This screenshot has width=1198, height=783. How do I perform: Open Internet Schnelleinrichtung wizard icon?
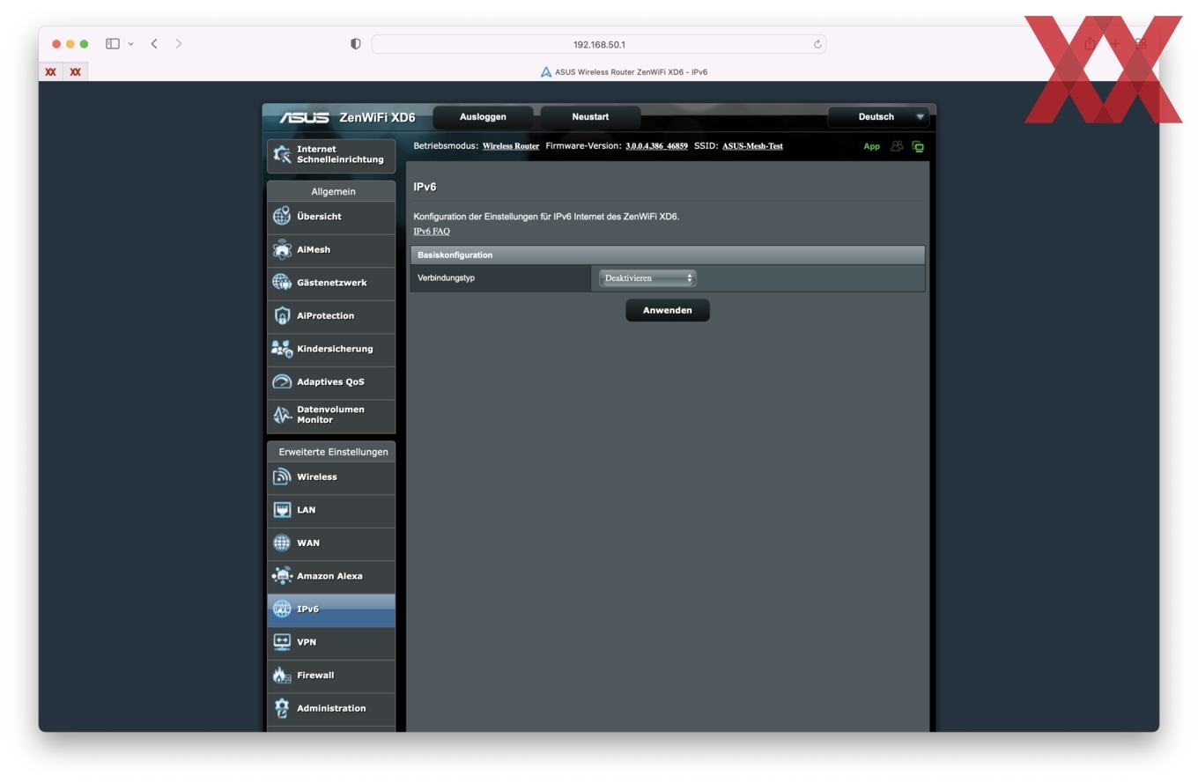point(282,154)
